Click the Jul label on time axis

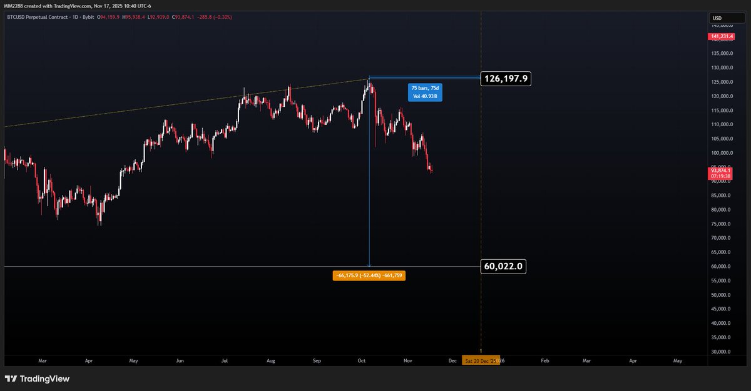225,361
